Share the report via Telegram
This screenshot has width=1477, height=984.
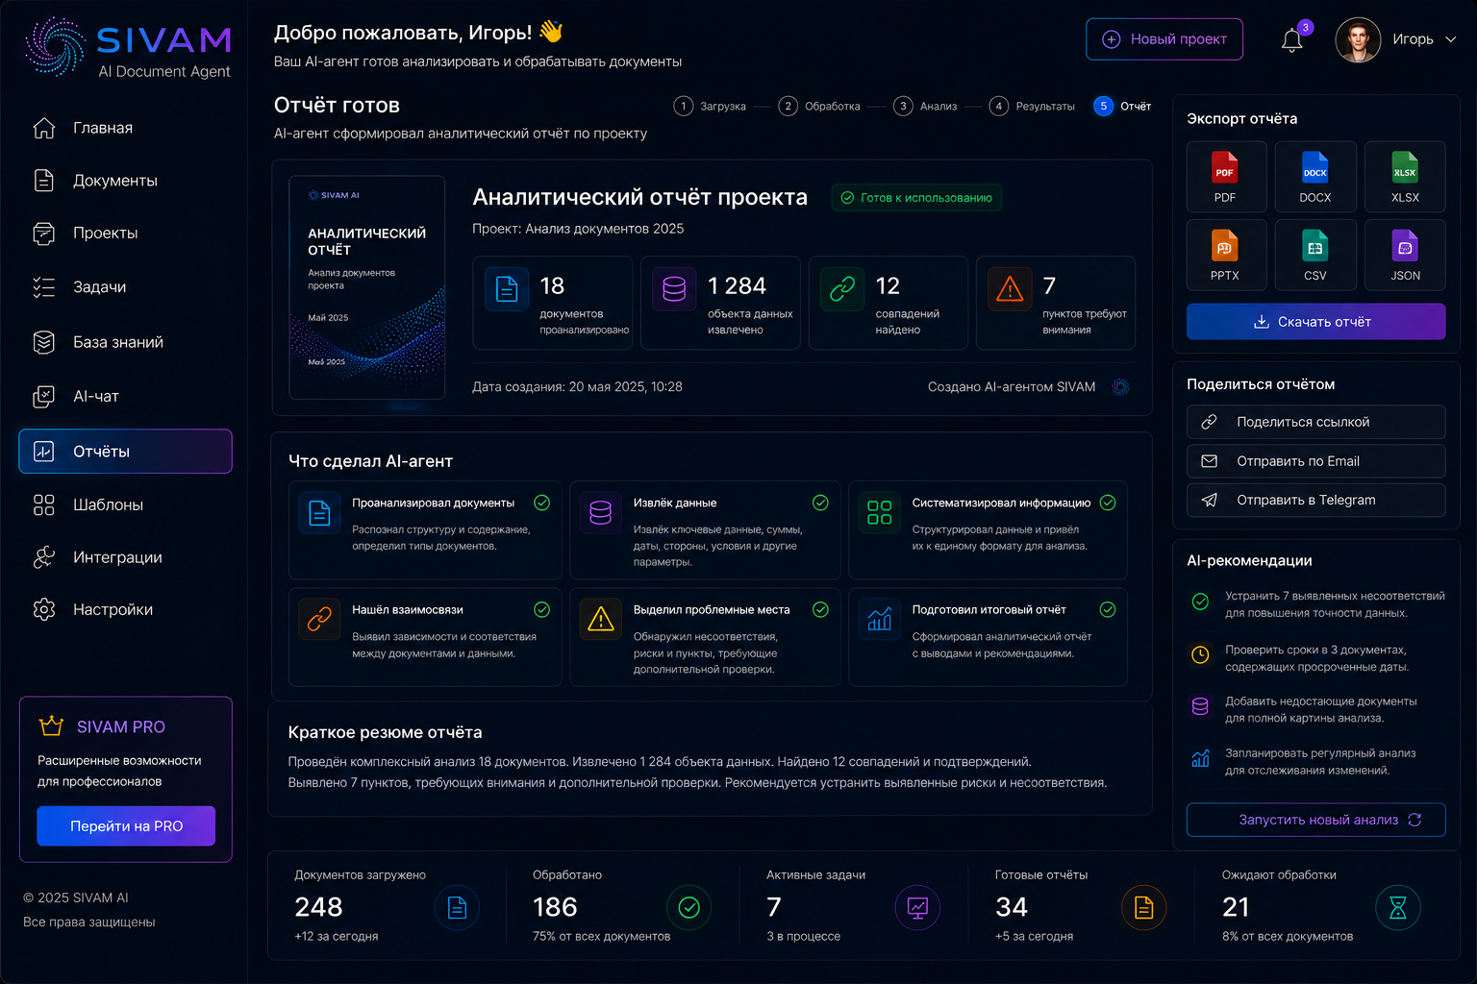(x=1315, y=500)
